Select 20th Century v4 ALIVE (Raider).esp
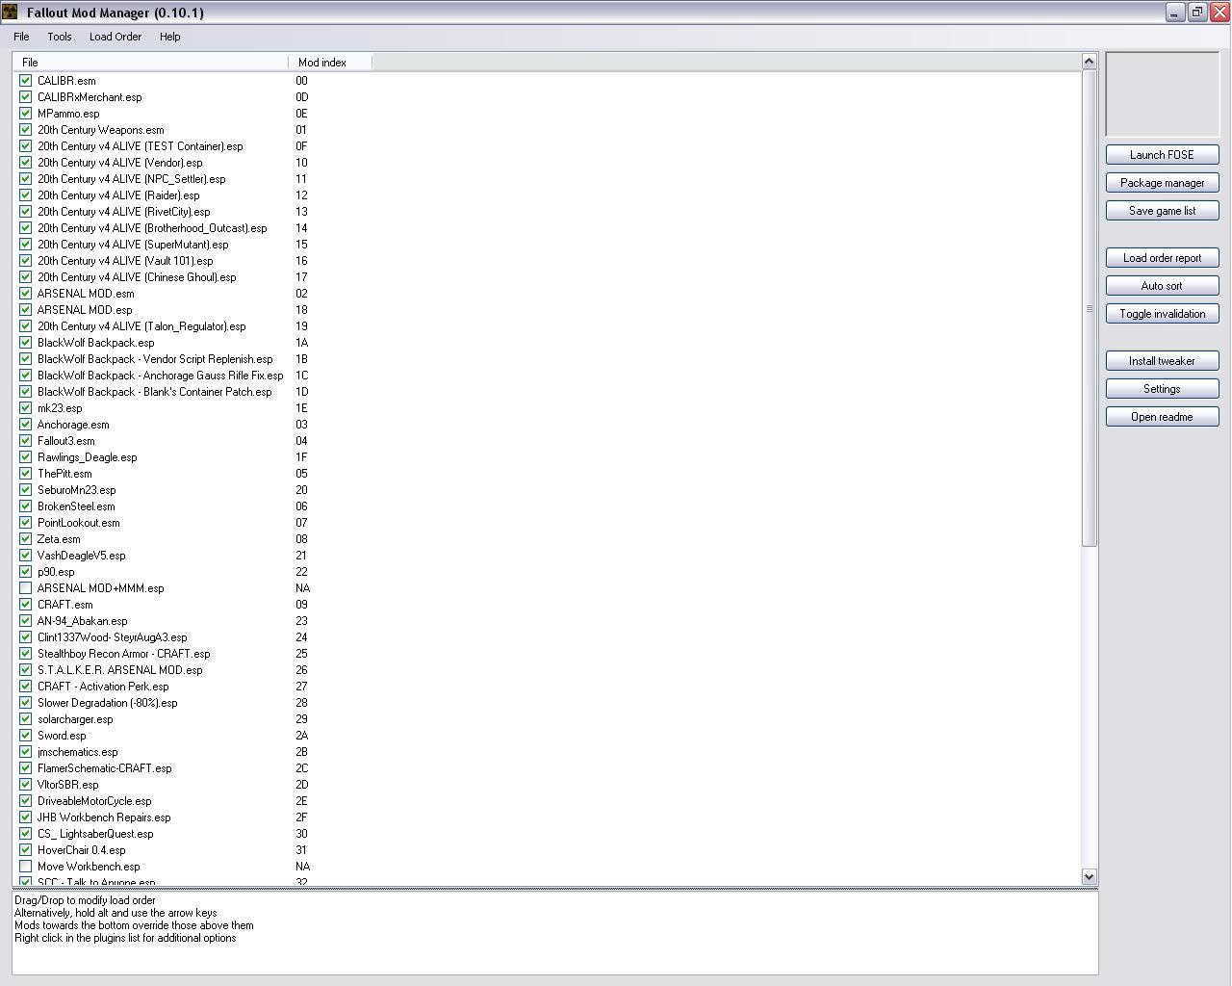Image resolution: width=1232 pixels, height=986 pixels. [x=118, y=195]
